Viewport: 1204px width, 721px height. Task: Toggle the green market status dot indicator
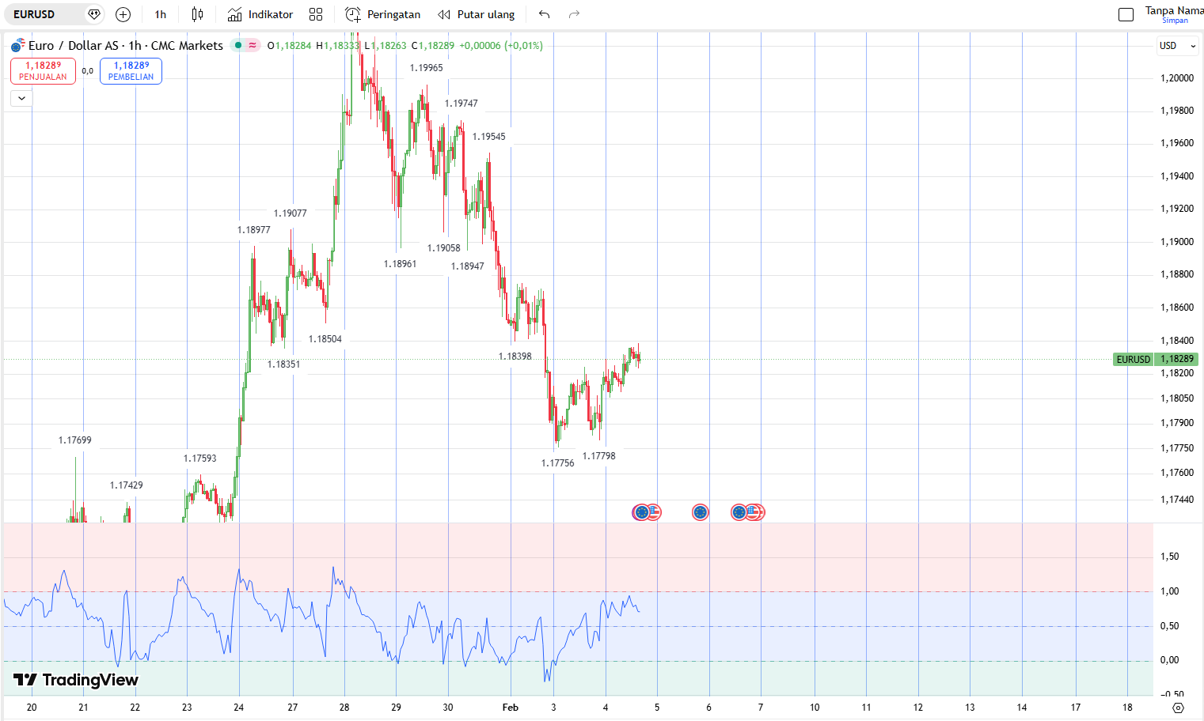click(237, 45)
